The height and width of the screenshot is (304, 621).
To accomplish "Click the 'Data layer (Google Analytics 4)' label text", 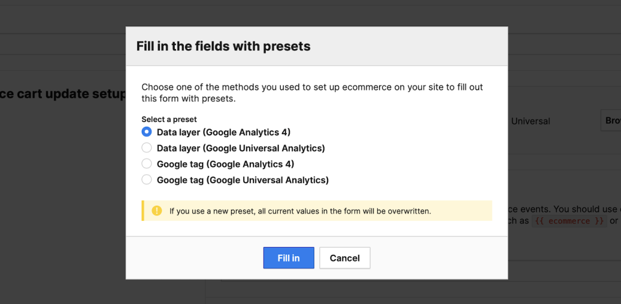I will tap(224, 132).
